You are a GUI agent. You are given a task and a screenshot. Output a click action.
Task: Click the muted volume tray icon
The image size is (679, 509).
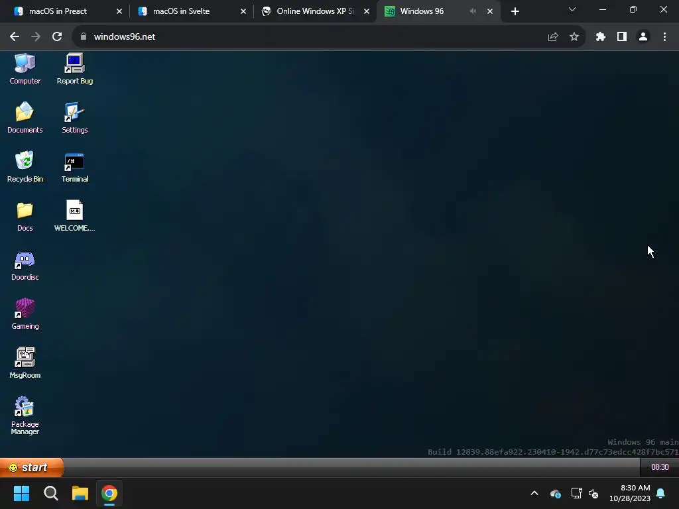click(x=593, y=493)
